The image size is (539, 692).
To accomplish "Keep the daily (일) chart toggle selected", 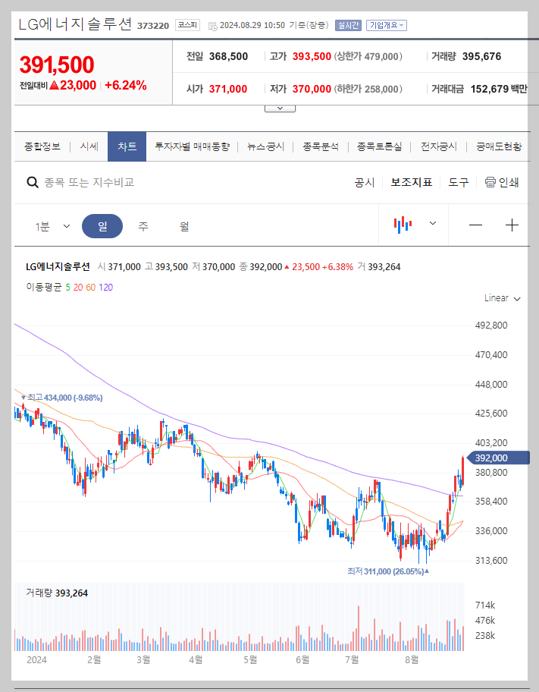I will point(102,225).
